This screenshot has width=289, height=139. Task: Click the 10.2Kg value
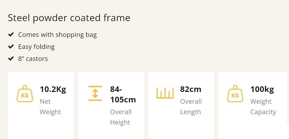(x=53, y=89)
